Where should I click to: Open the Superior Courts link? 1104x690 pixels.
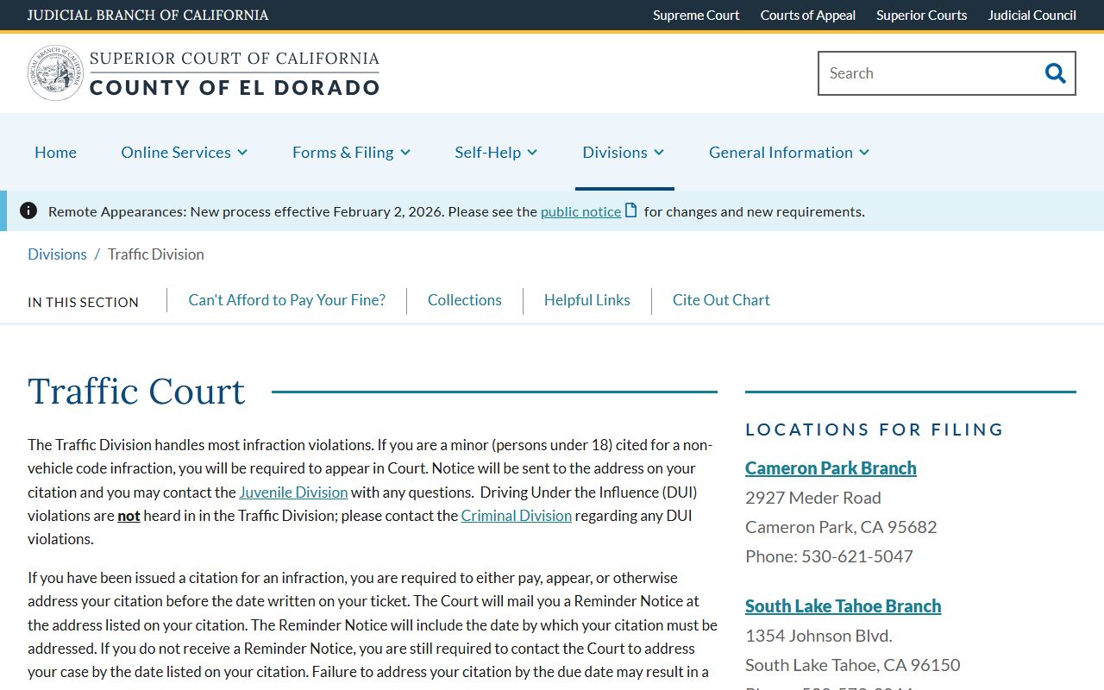[x=922, y=15]
